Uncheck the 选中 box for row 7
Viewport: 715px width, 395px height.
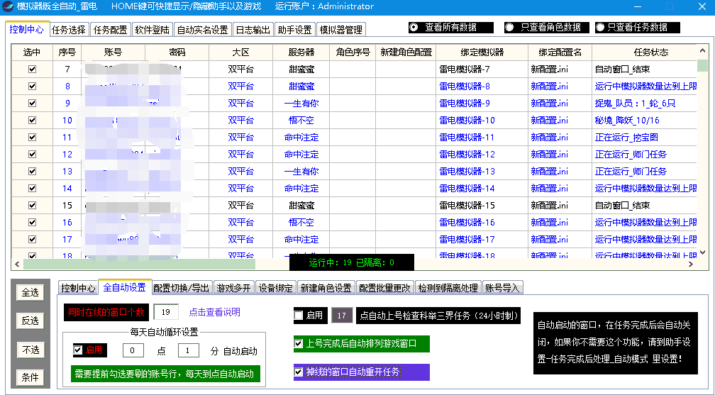(x=32, y=69)
